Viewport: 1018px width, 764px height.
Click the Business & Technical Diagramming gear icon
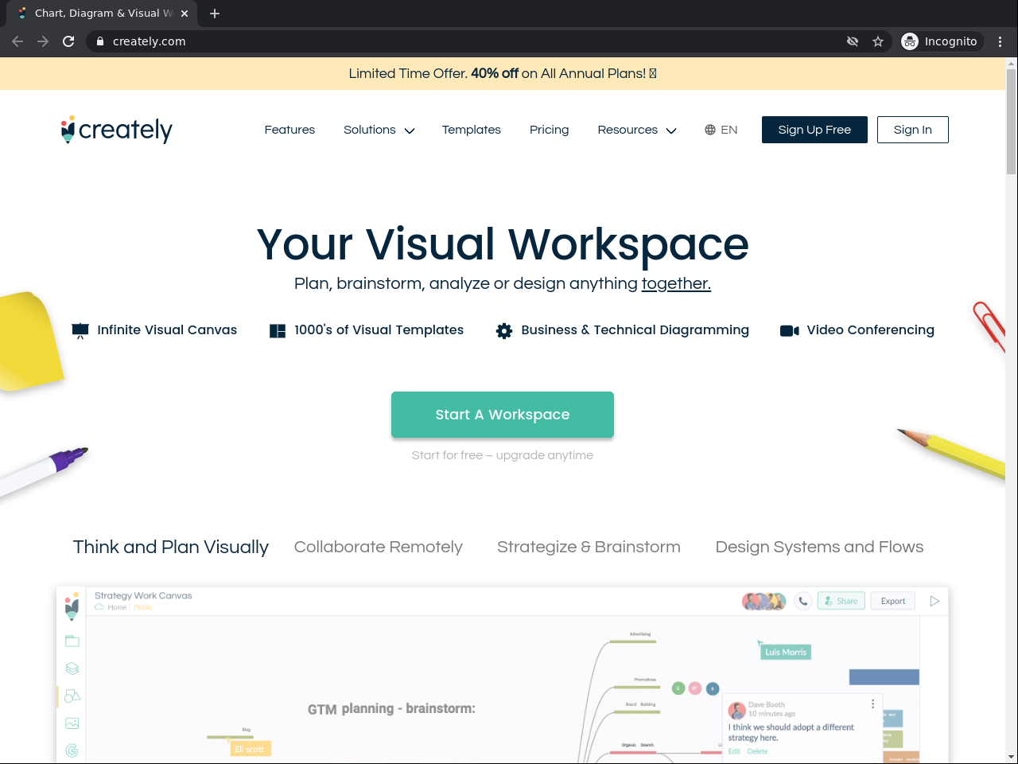(x=504, y=330)
